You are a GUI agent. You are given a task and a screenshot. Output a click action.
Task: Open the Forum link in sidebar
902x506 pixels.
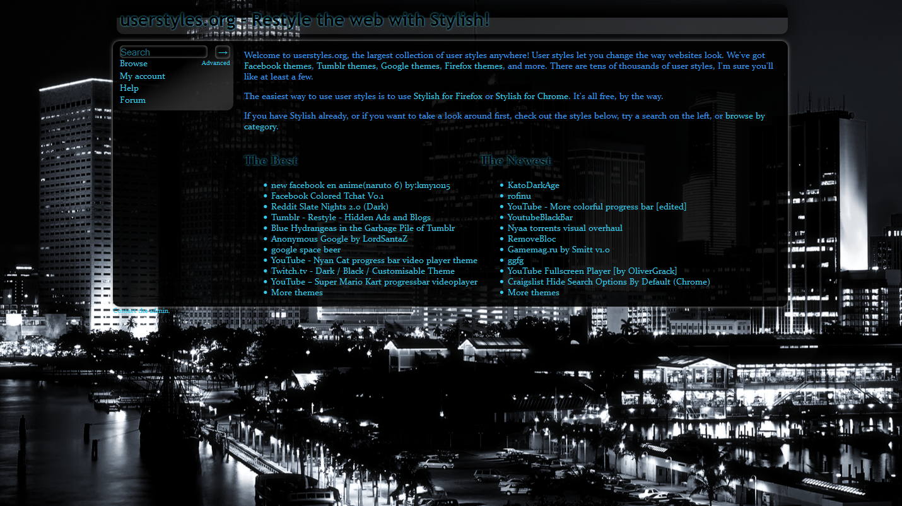pyautogui.click(x=132, y=100)
